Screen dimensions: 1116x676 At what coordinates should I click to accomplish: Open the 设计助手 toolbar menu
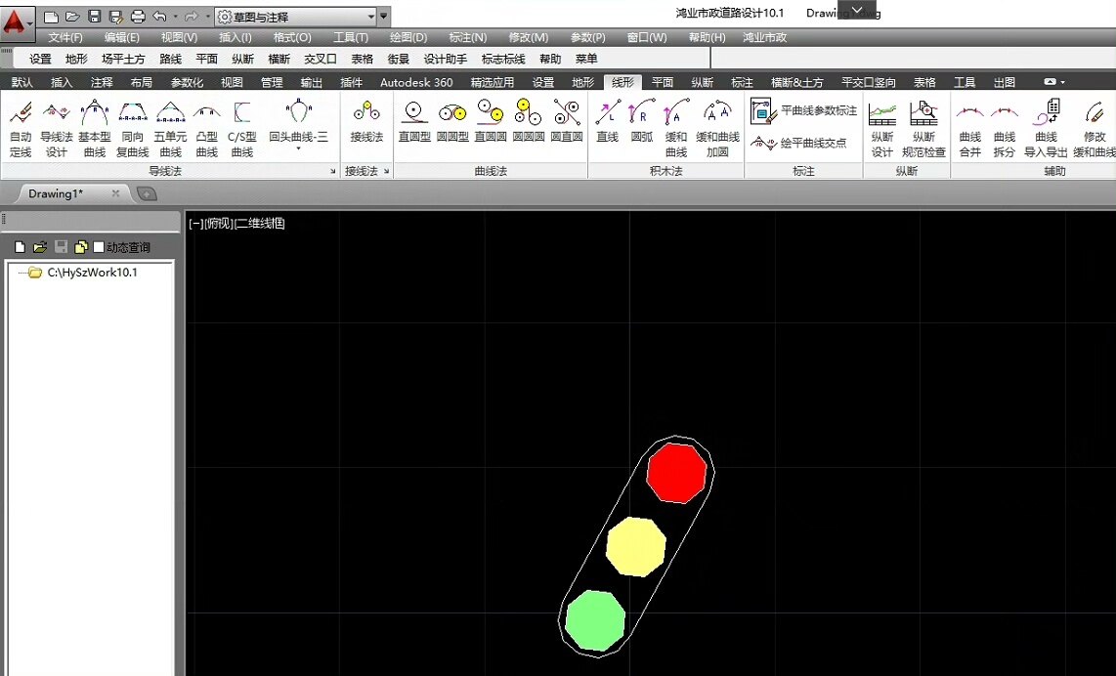(x=446, y=59)
